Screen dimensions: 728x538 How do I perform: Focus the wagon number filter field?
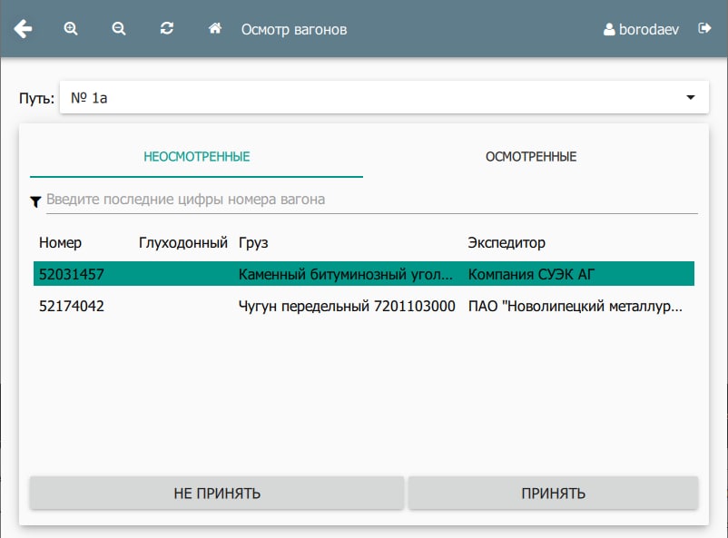pyautogui.click(x=371, y=200)
